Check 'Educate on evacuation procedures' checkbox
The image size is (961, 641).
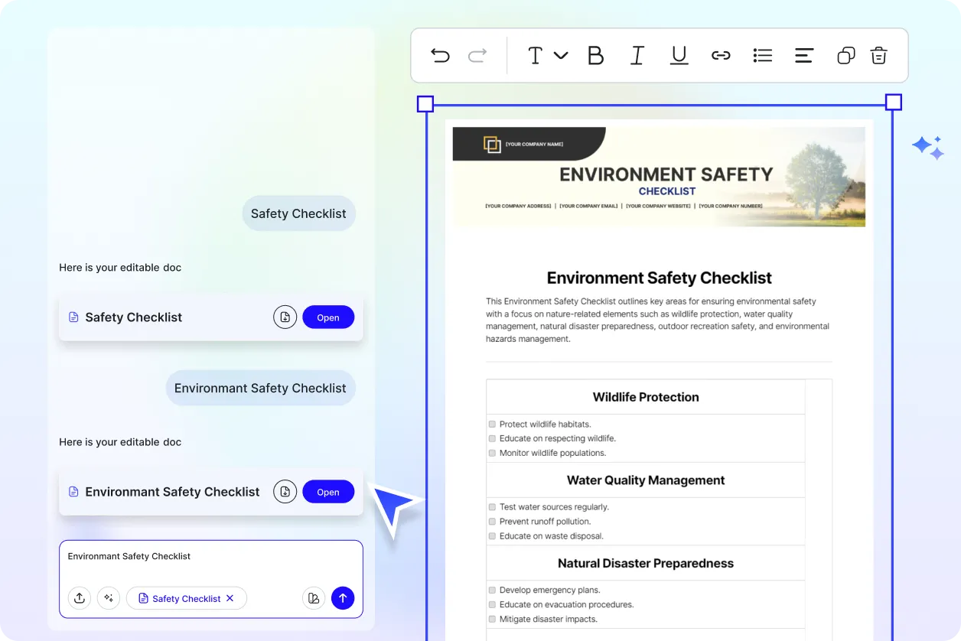pos(493,605)
